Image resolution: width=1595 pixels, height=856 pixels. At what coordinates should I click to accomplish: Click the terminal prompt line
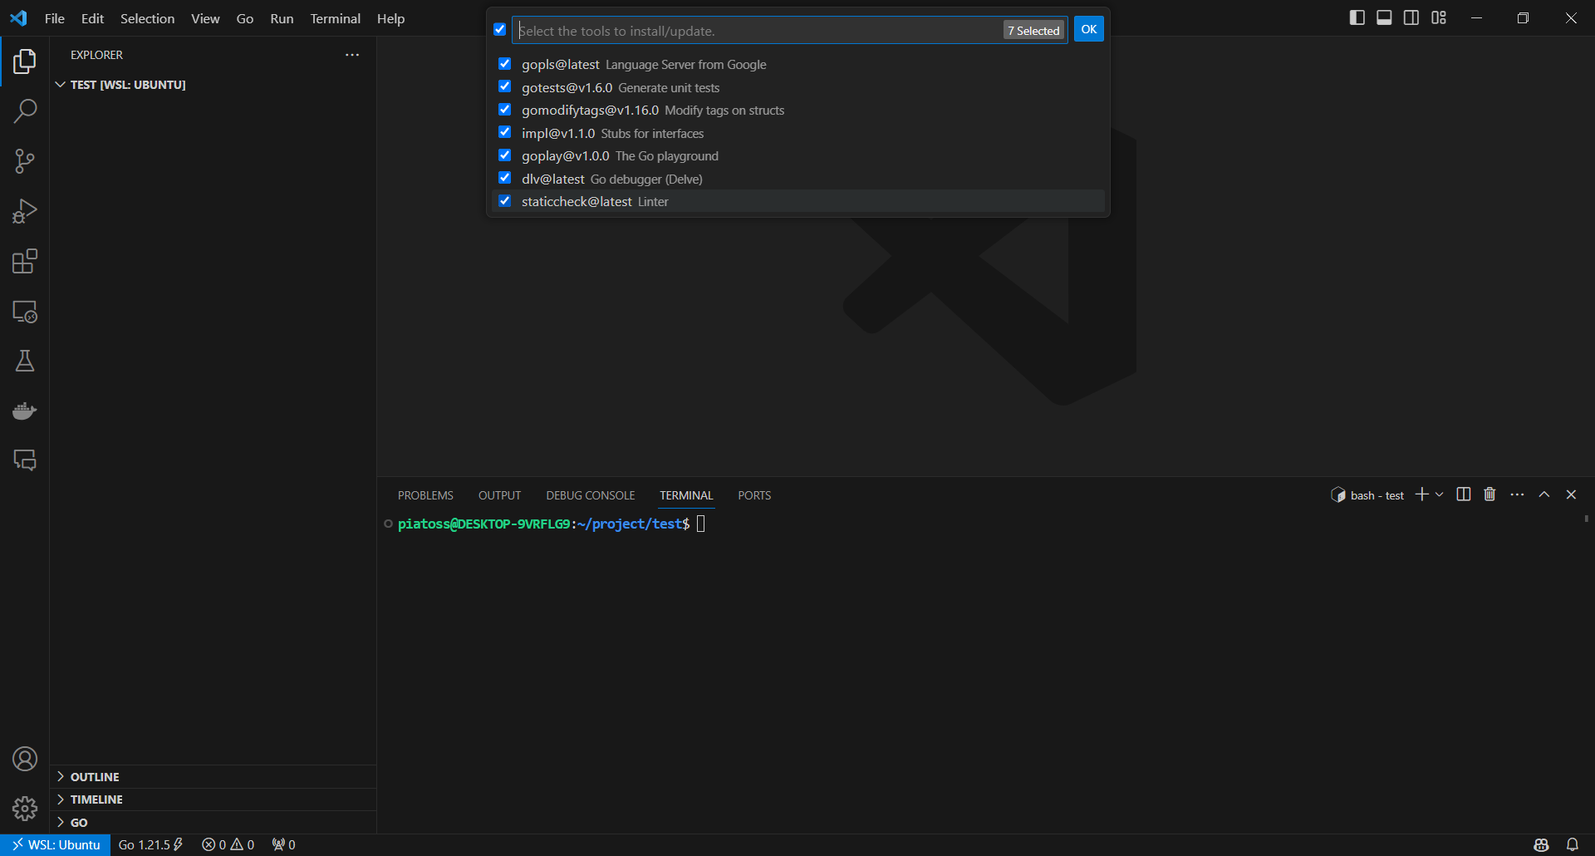(544, 524)
